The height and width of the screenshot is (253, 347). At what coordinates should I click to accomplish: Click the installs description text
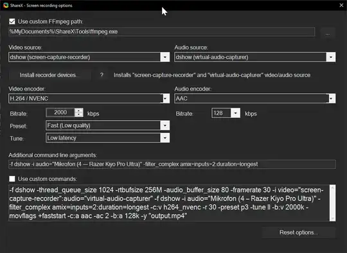pos(212,75)
